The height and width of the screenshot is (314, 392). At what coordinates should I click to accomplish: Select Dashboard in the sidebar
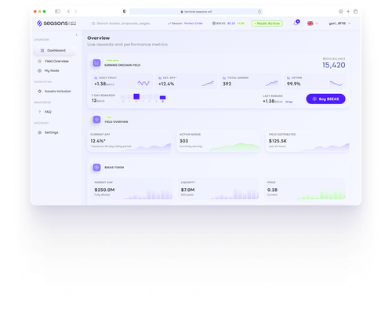55,50
